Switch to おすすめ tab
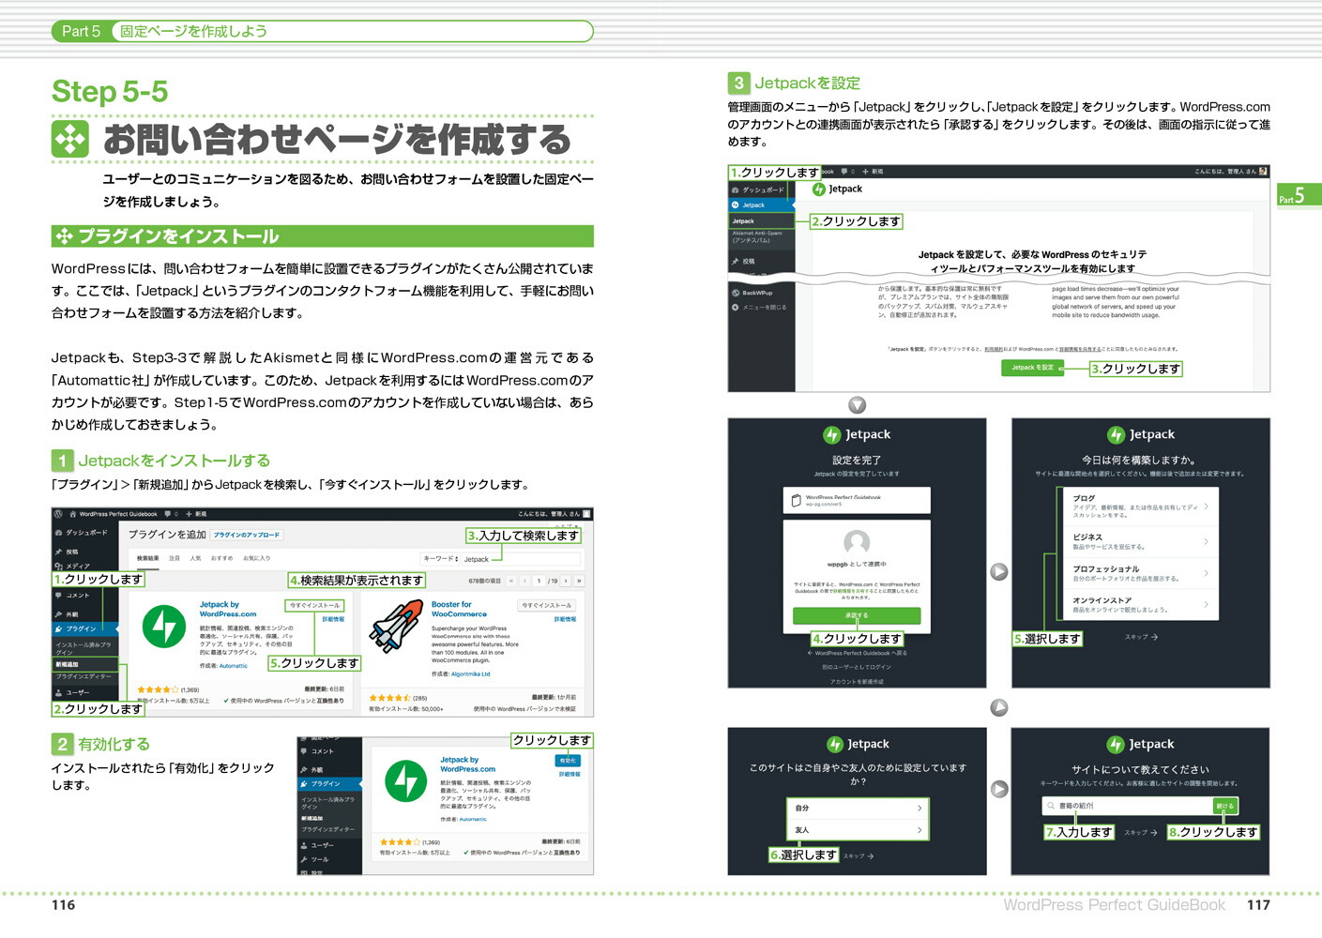Screen dimensions: 1322x938 click(221, 558)
